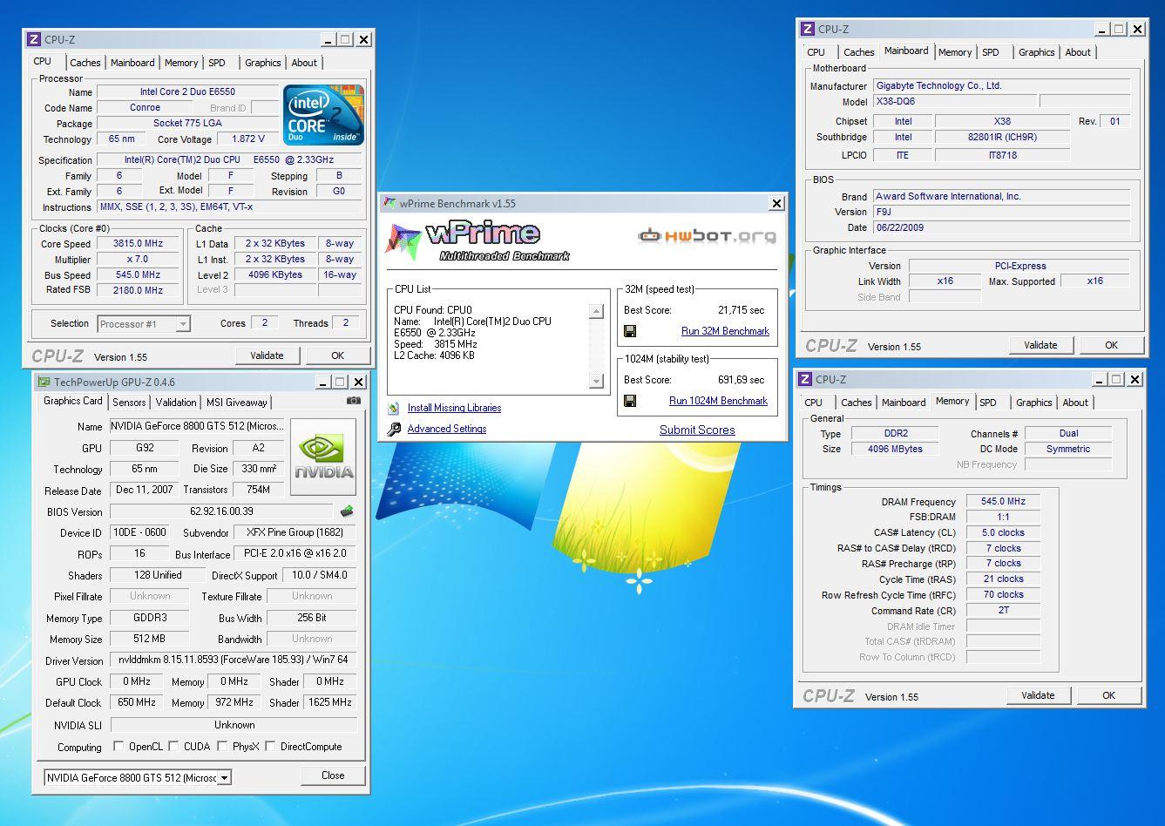Open SPD tab in the CPU-Z CPU window

point(217,63)
